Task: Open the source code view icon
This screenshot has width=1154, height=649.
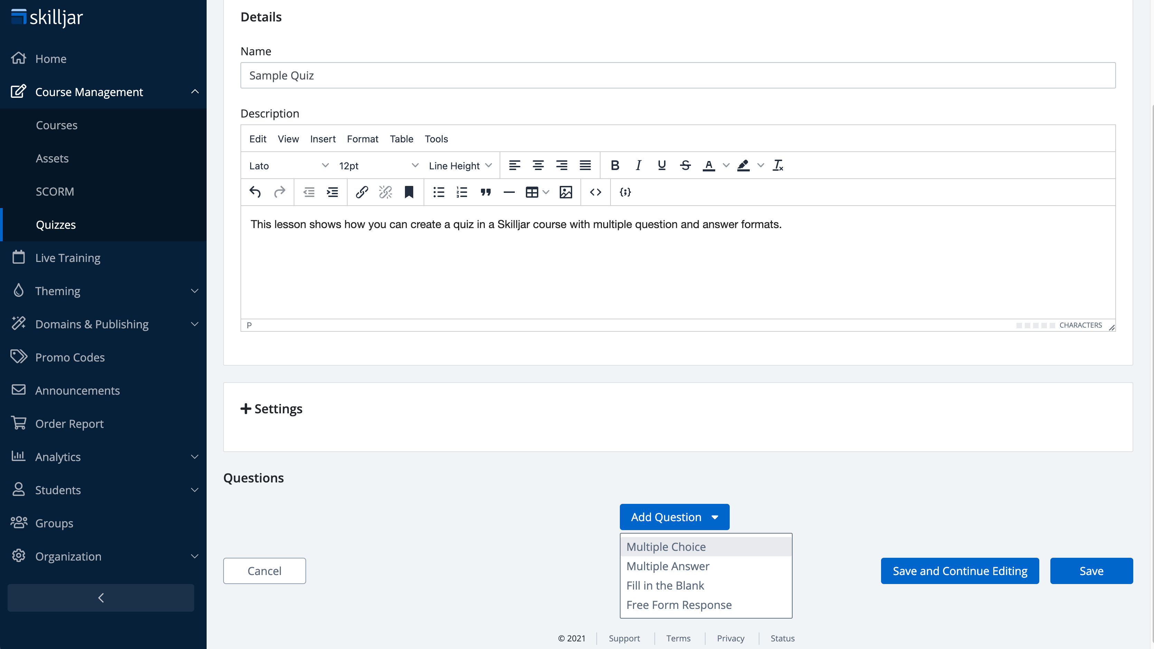Action: [x=595, y=192]
